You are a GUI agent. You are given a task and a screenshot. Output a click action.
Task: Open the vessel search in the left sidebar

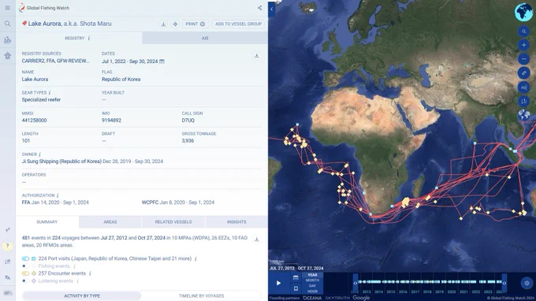click(x=8, y=24)
